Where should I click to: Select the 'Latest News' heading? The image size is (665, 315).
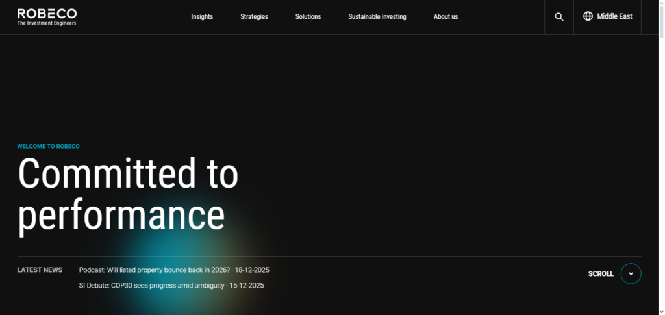click(40, 270)
